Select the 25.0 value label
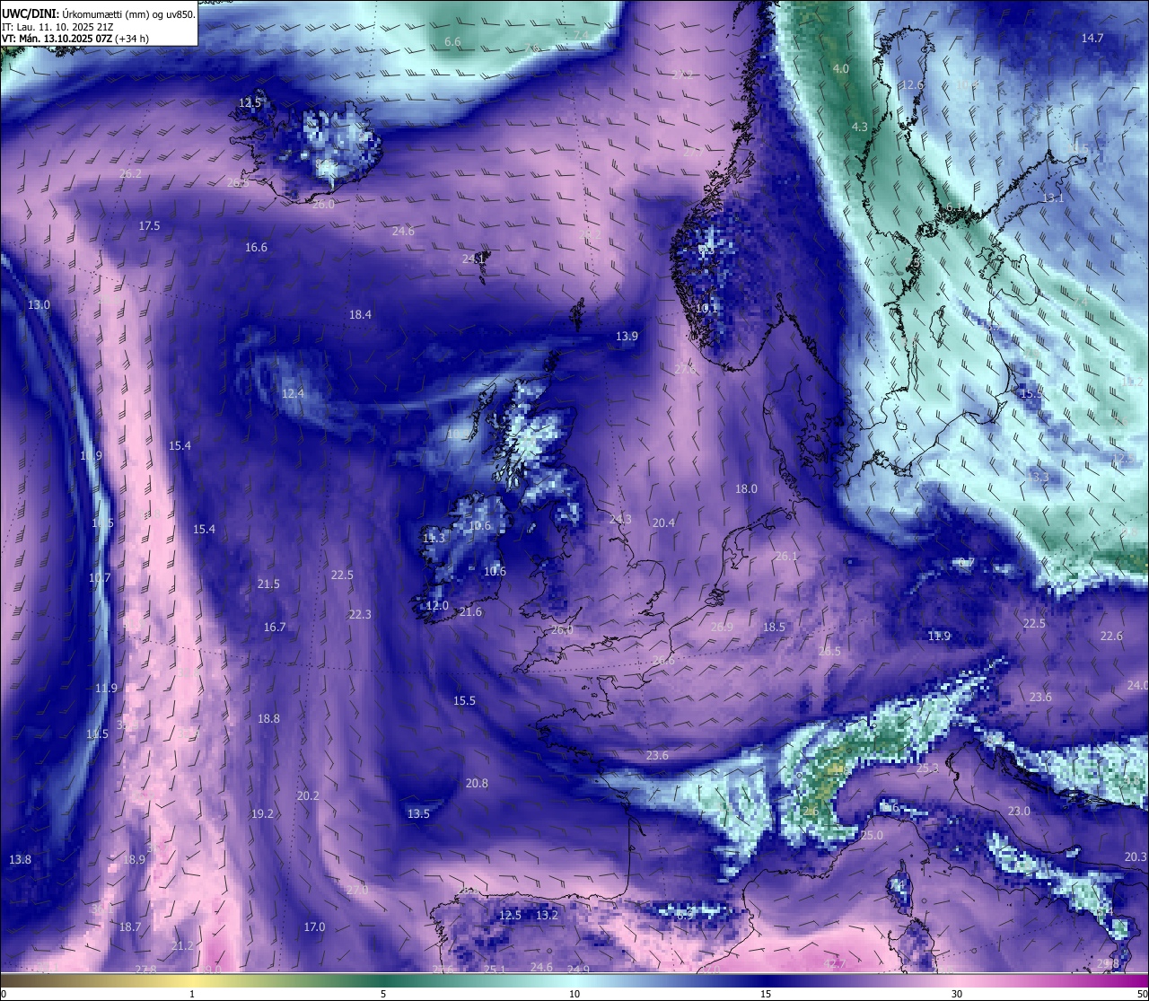The height and width of the screenshot is (1001, 1149). (x=872, y=835)
